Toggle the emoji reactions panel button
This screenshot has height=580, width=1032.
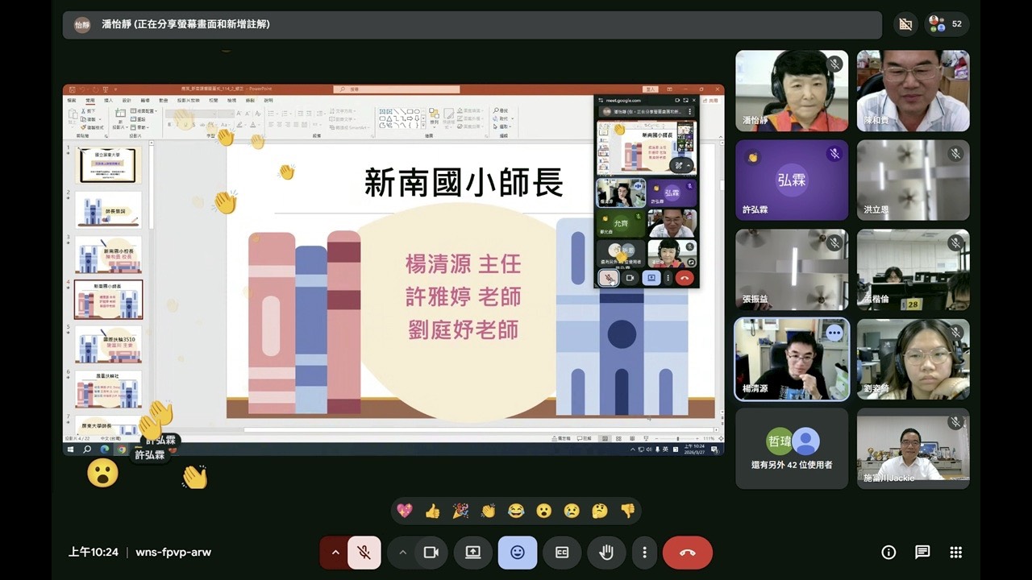518,553
